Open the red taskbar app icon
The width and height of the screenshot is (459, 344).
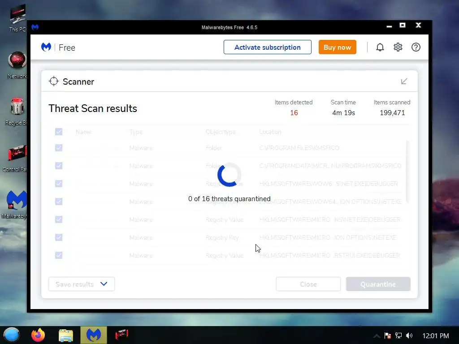click(121, 335)
